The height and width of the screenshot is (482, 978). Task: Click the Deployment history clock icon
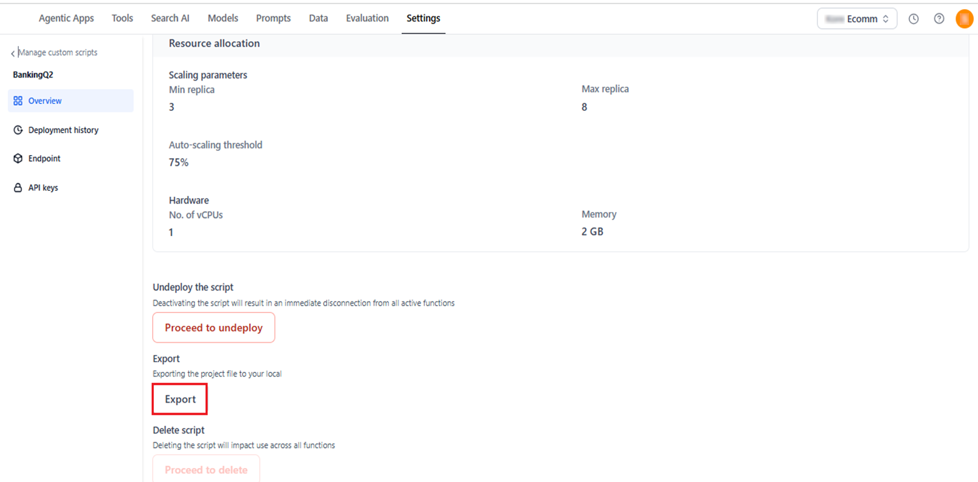coord(18,130)
